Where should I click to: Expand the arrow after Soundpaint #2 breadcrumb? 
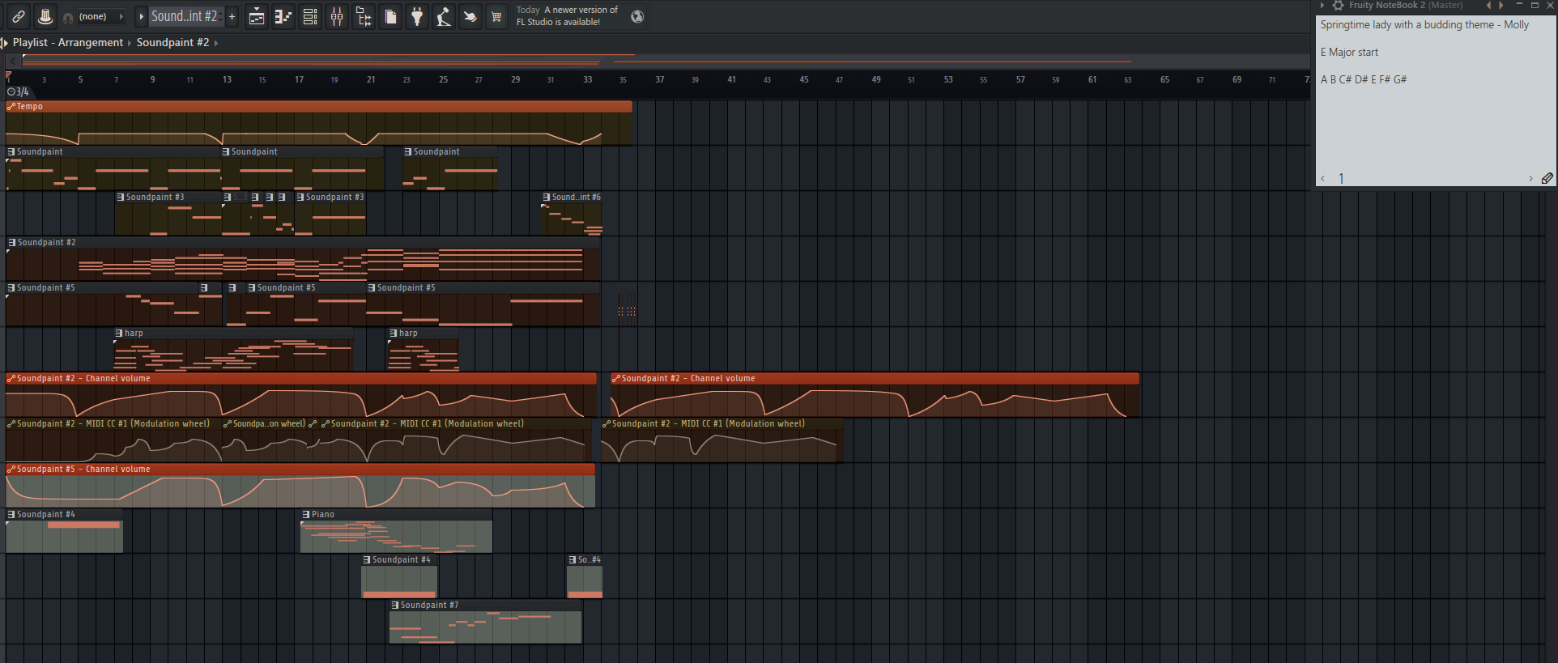(216, 43)
